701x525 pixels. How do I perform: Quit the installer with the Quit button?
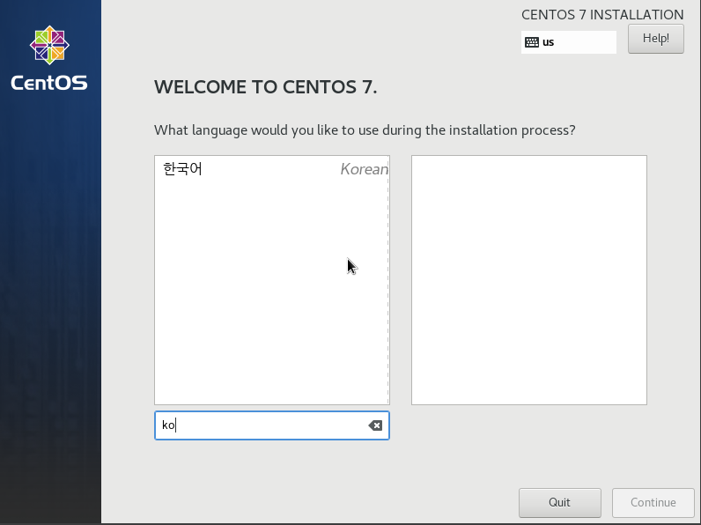click(560, 503)
